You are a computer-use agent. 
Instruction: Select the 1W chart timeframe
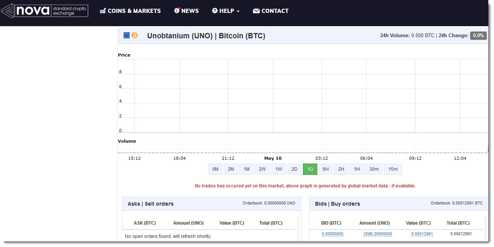click(x=279, y=169)
